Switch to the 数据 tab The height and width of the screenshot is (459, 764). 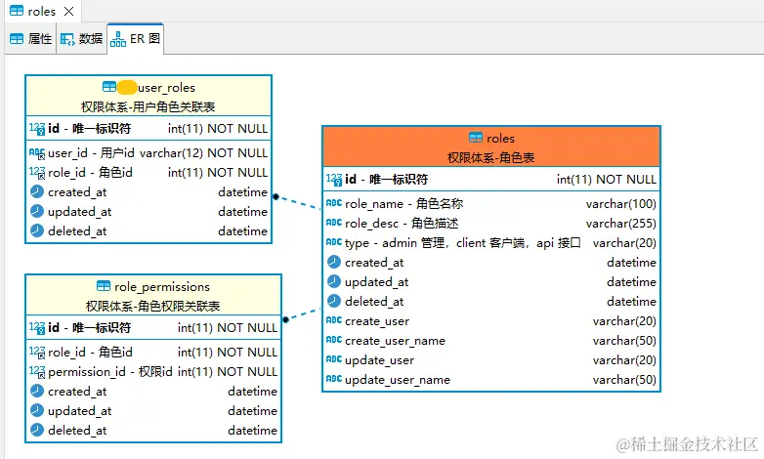coord(82,38)
